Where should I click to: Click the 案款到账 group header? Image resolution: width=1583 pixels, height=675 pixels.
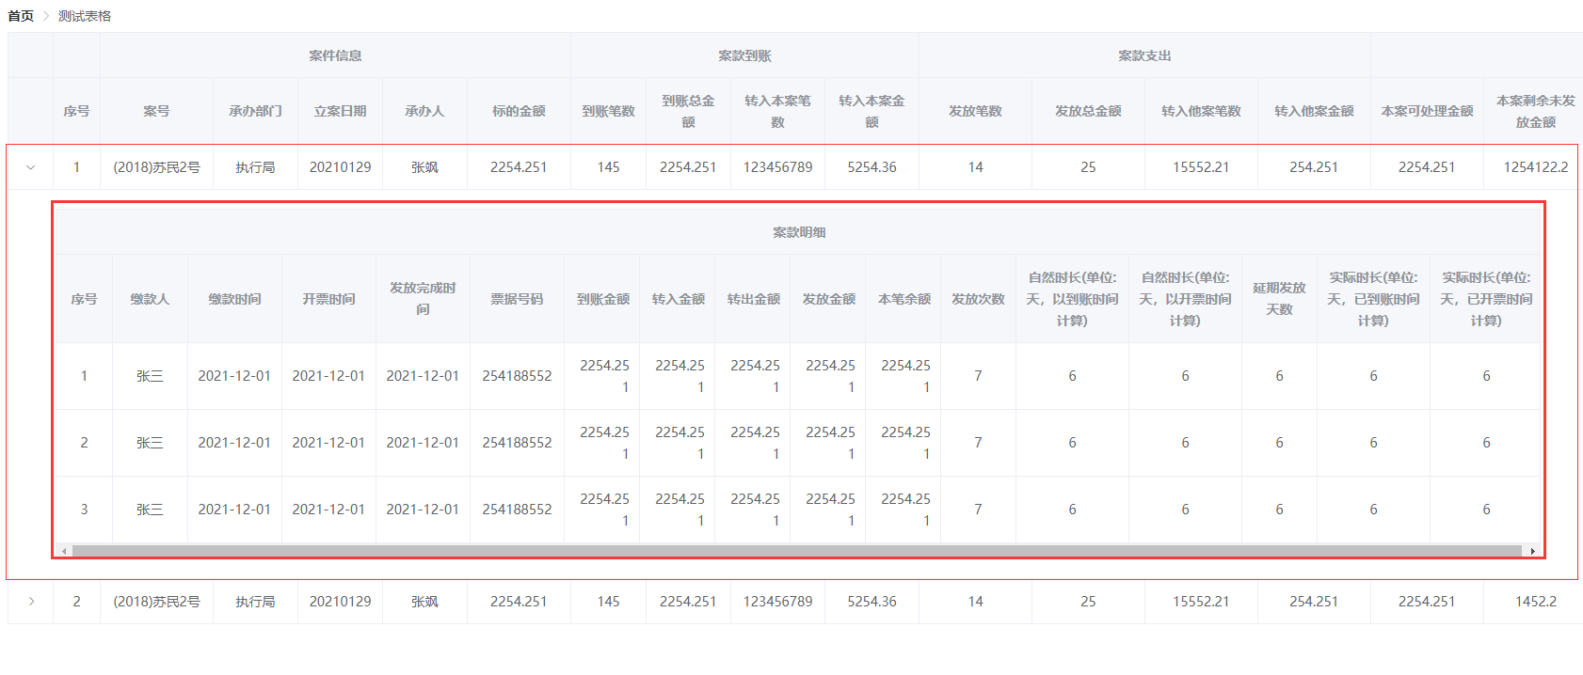click(744, 55)
